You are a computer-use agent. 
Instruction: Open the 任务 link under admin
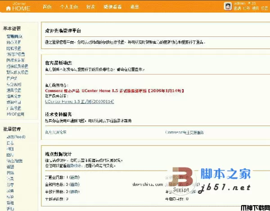pyautogui.click(x=246, y=8)
